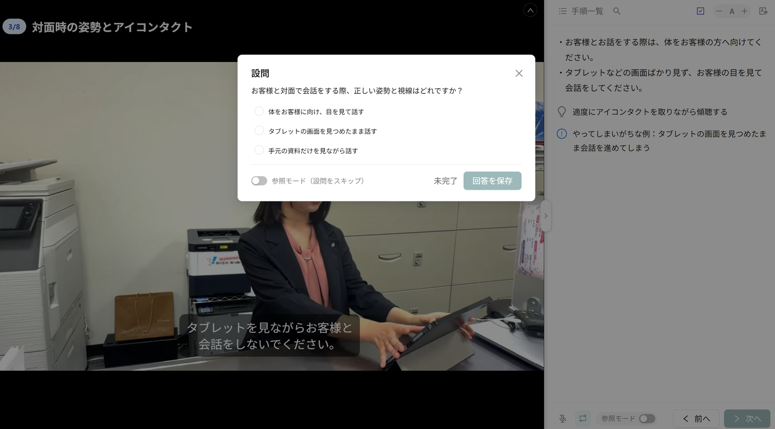
Task: Open the 手順一覧 step list
Action: tap(581, 11)
